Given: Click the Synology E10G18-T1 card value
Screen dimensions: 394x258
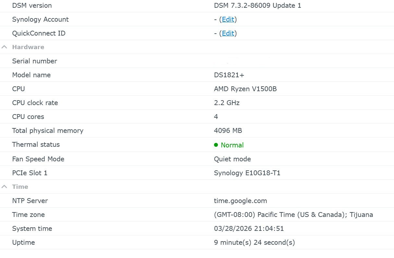Looking at the screenshot, I should pos(247,173).
